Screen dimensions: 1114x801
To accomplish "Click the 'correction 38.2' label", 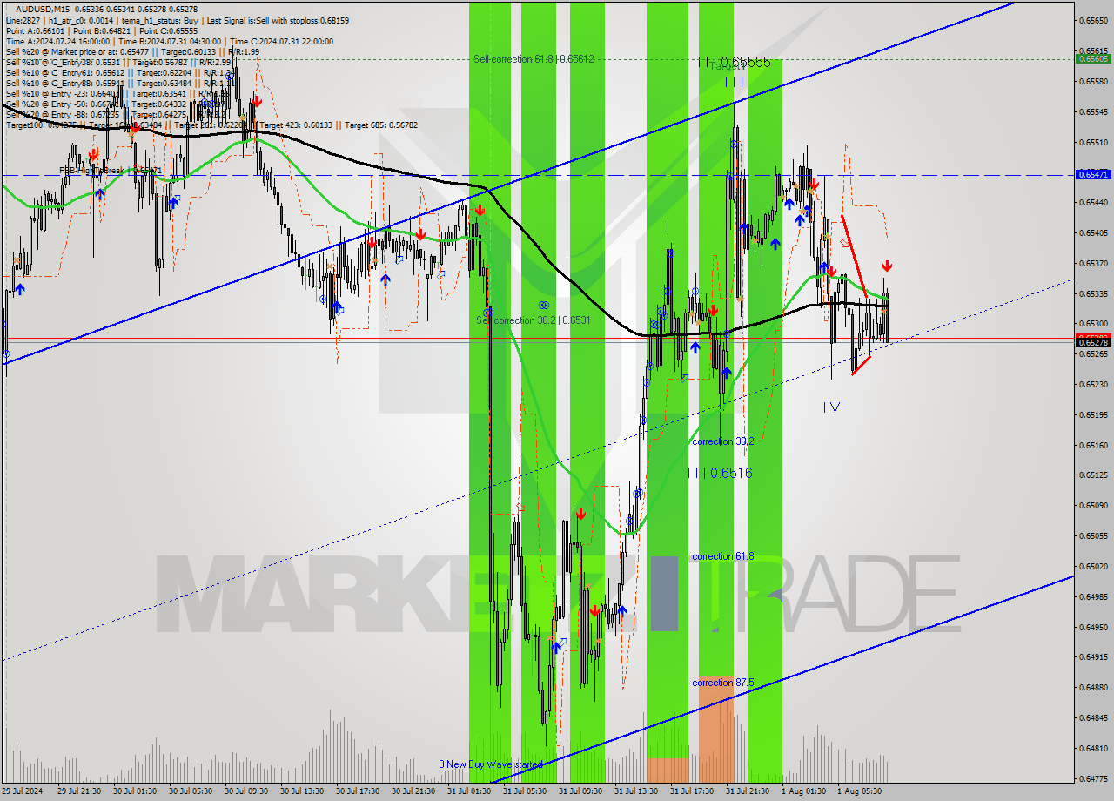I will click(x=722, y=441).
